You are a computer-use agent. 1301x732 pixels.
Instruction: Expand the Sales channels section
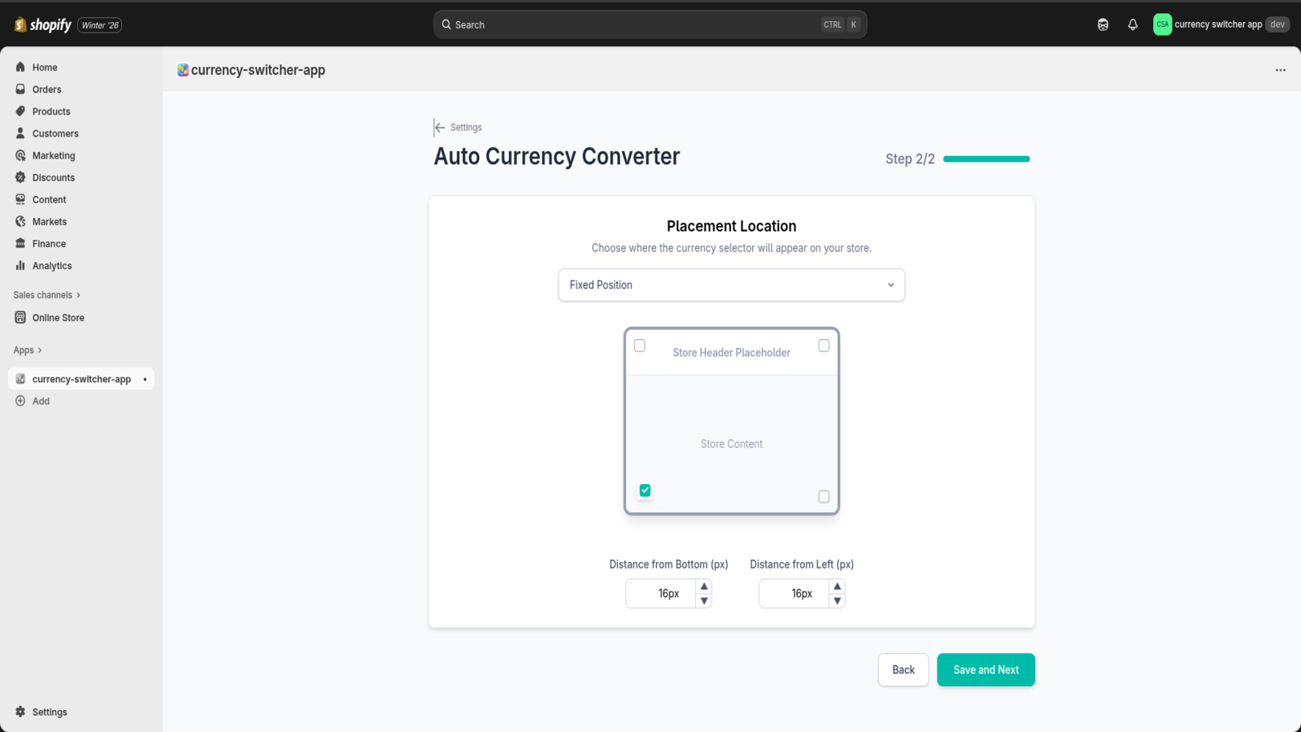(x=46, y=294)
